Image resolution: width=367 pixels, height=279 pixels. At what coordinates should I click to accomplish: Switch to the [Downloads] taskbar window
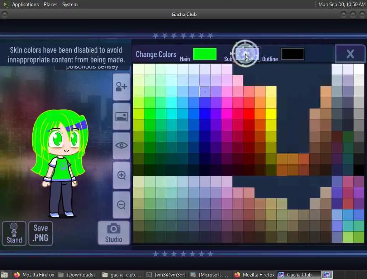point(77,275)
